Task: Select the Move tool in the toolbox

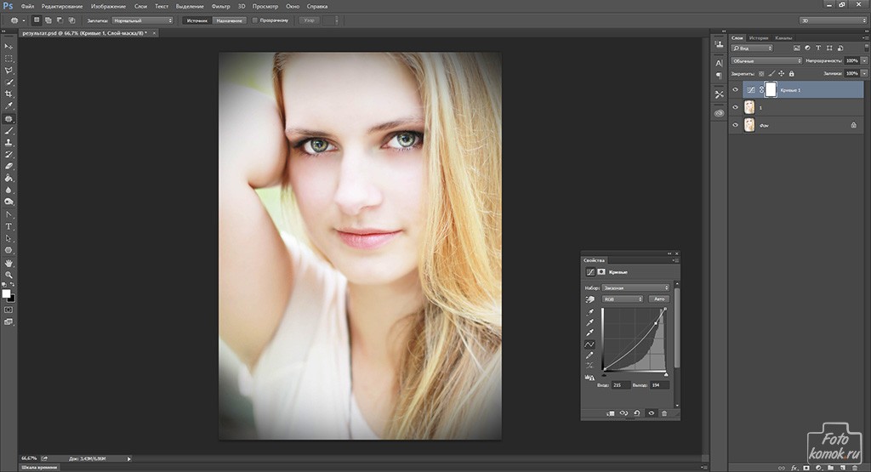Action: point(9,46)
